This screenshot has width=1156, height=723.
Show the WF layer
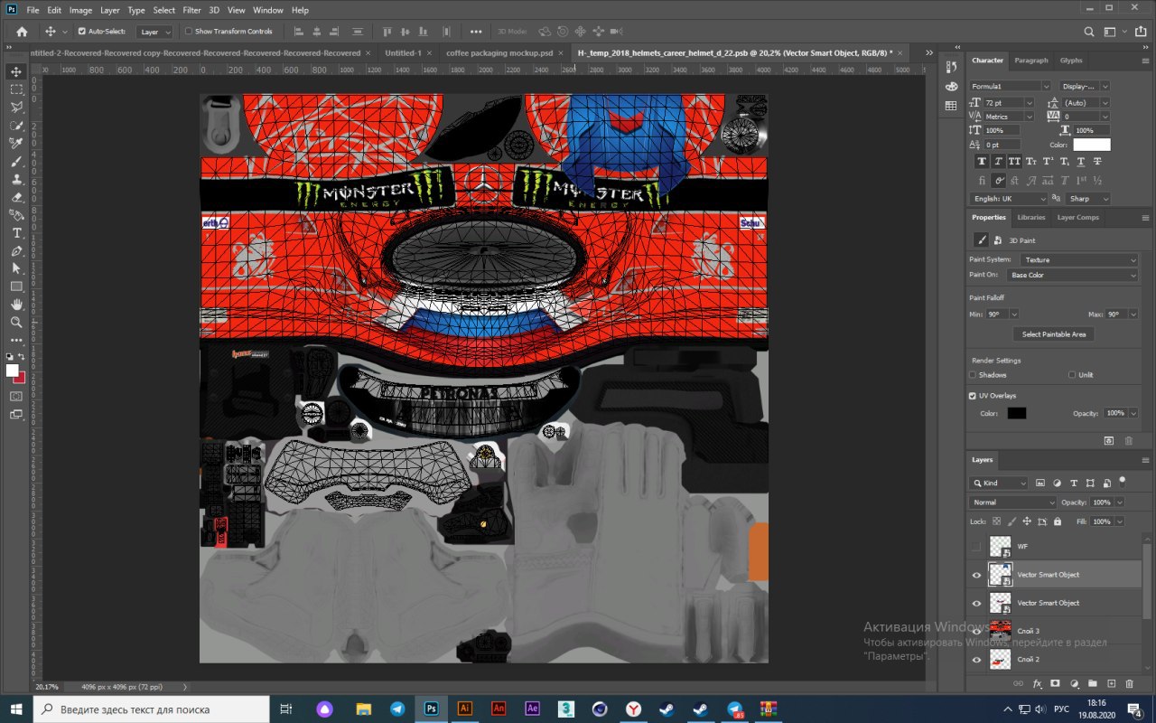click(976, 547)
